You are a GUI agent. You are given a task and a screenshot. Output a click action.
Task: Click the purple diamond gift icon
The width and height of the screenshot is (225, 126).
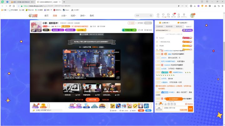pyautogui.click(x=79, y=106)
